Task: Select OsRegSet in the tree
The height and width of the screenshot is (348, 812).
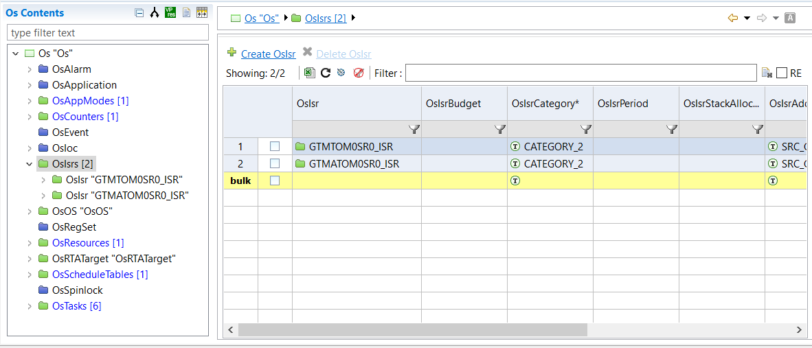Action: tap(74, 227)
